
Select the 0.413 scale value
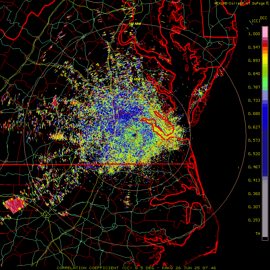pyautogui.click(x=254, y=180)
